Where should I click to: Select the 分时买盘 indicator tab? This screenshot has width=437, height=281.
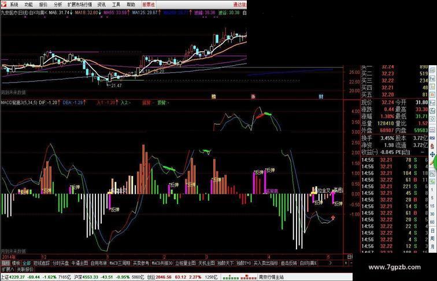tap(61, 263)
